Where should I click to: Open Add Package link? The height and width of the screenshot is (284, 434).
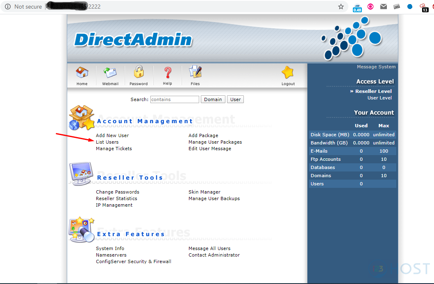(x=203, y=135)
